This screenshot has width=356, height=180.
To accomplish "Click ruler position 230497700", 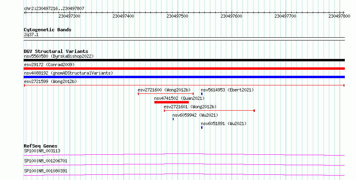I will [x=286, y=16].
